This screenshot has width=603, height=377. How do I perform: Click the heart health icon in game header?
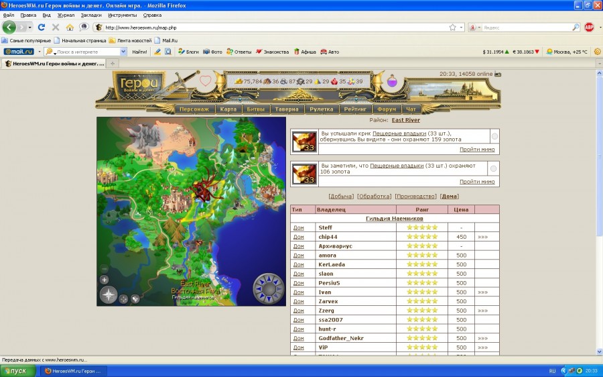(x=206, y=81)
